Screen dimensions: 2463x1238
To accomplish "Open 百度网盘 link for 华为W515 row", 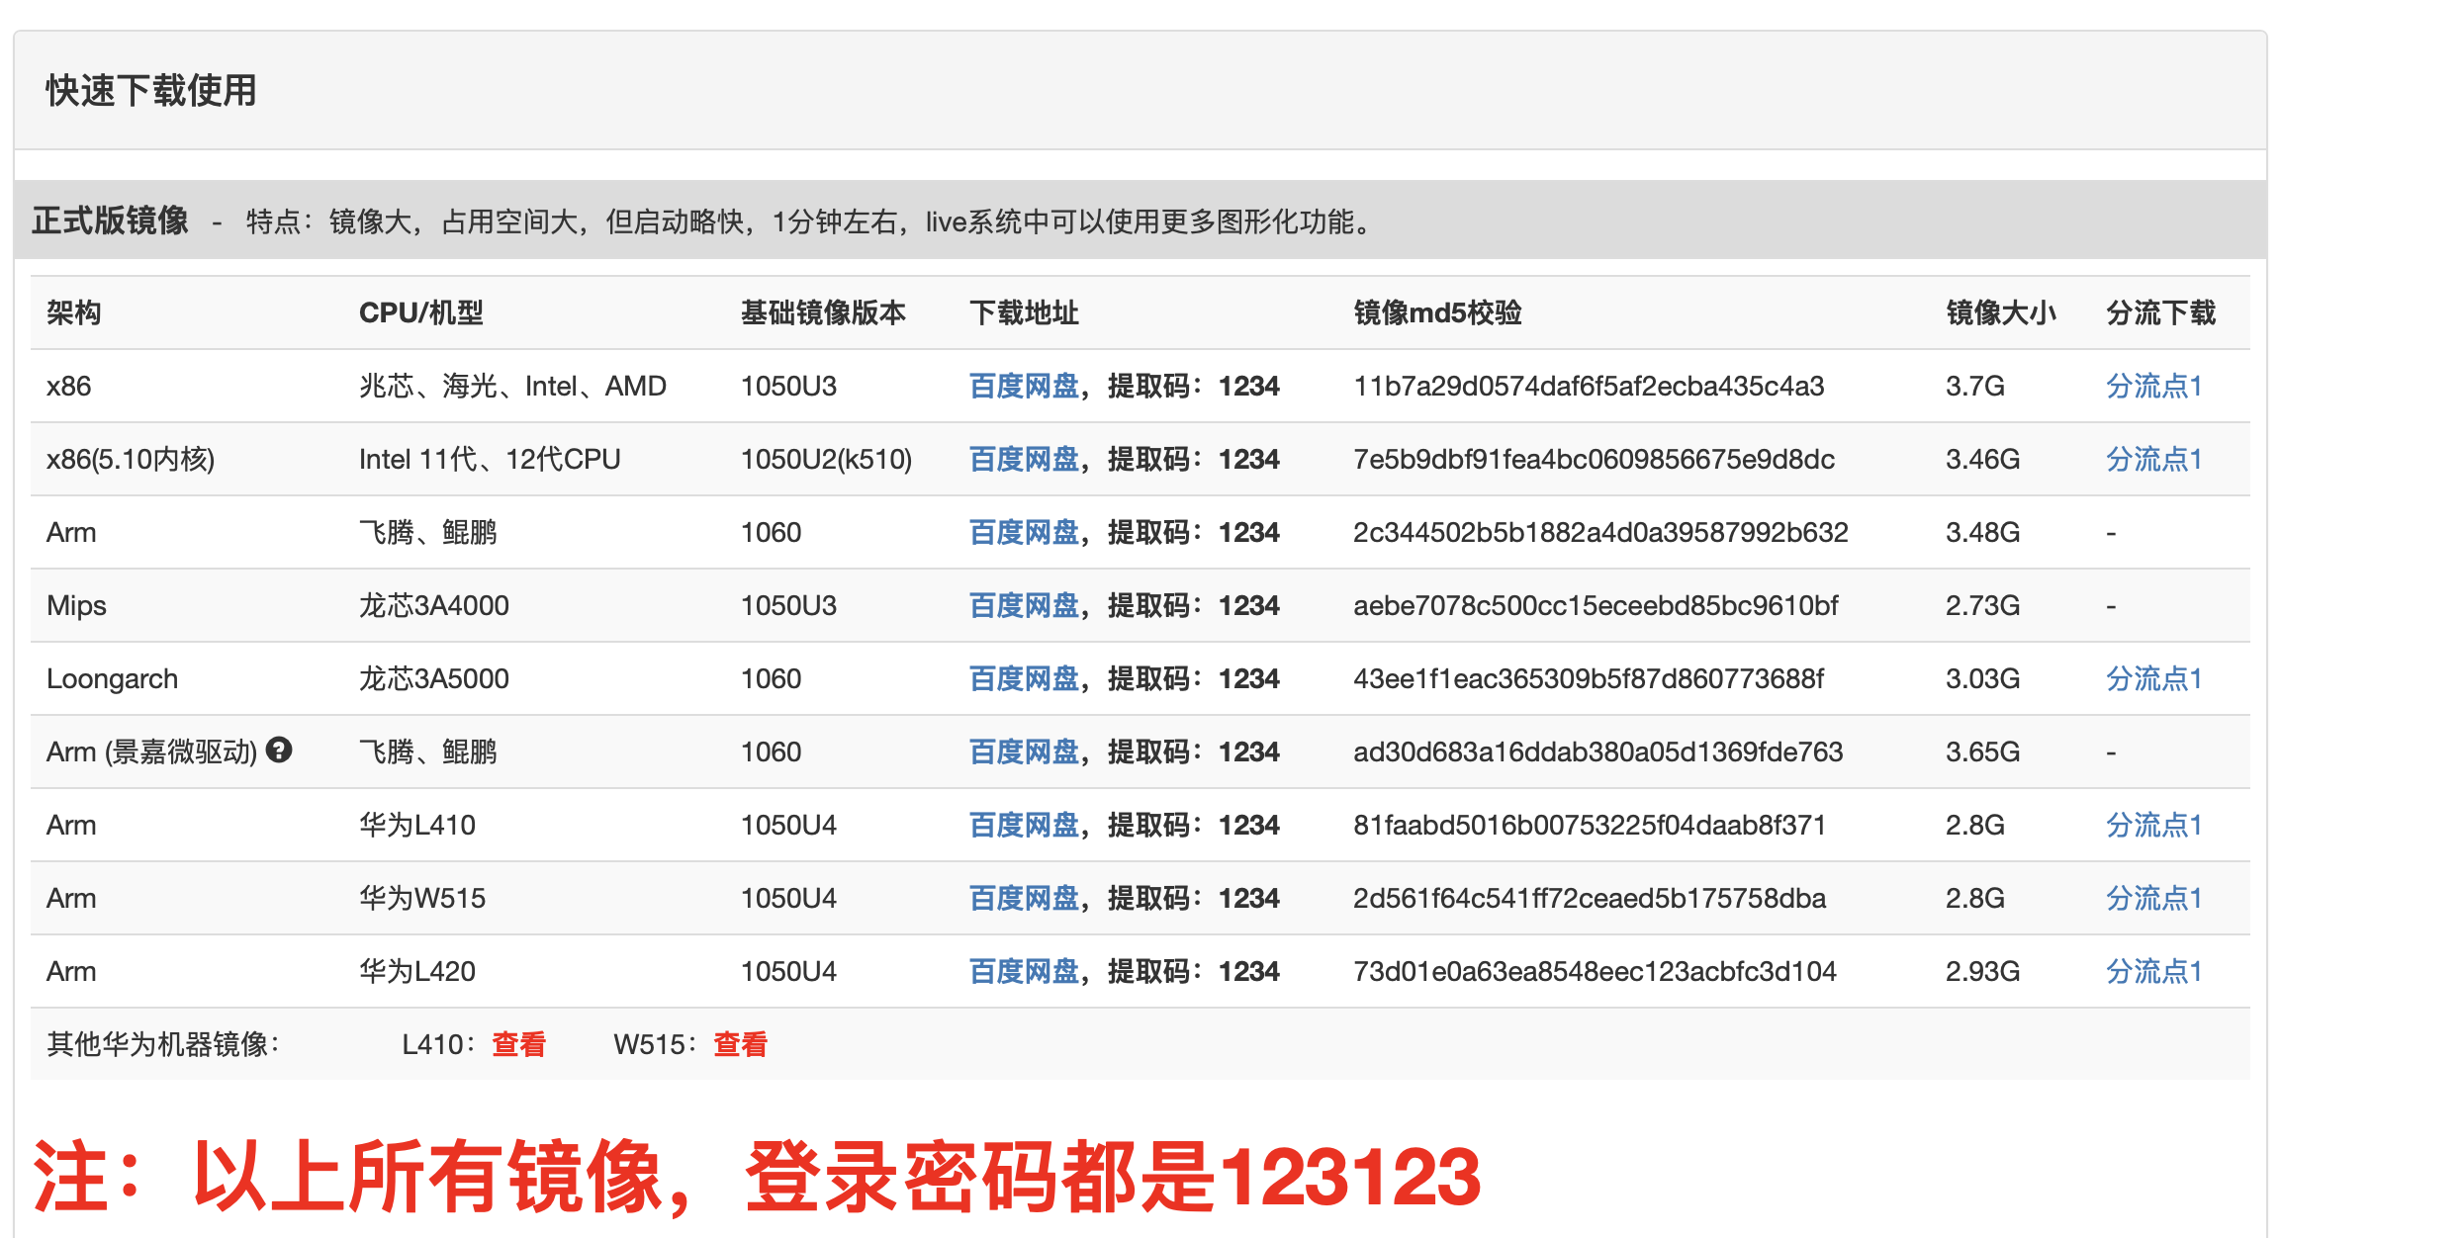I will (1023, 899).
